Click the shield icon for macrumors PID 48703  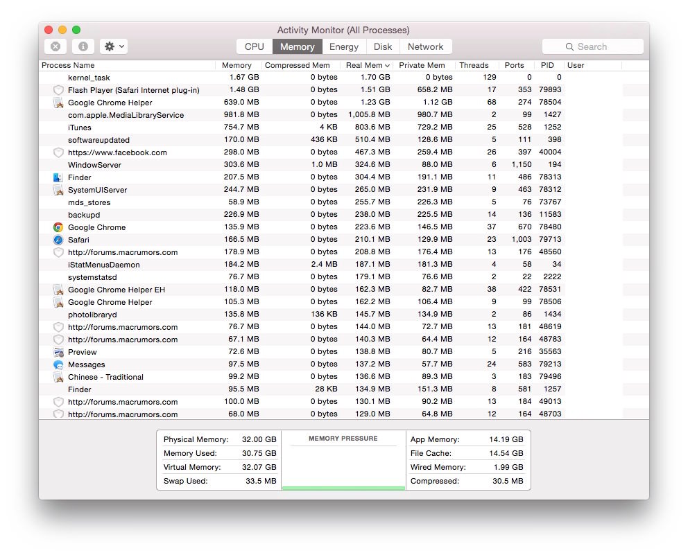[x=58, y=414]
